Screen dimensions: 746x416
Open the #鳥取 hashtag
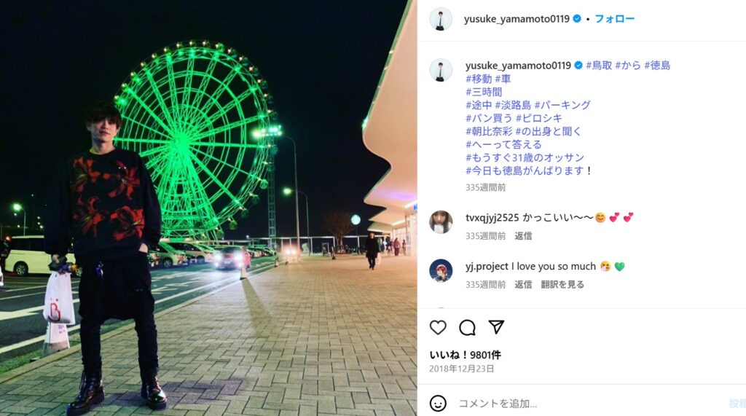[599, 66]
